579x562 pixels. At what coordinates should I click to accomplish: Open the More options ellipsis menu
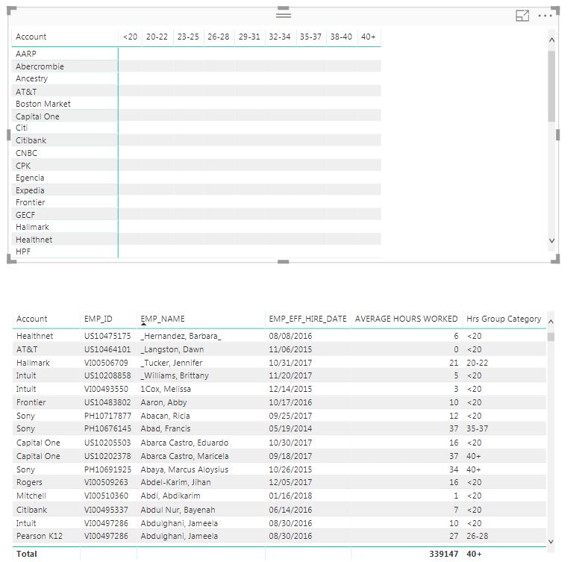click(x=545, y=16)
